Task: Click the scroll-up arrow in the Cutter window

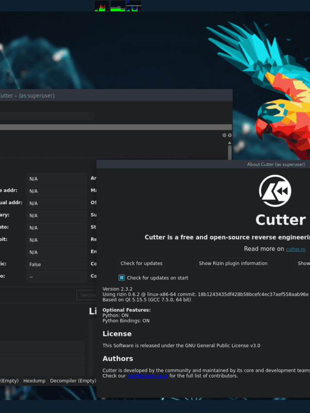Action: pyautogui.click(x=230, y=143)
